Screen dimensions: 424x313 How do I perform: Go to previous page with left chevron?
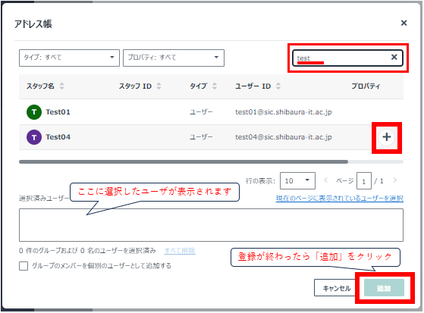click(326, 180)
